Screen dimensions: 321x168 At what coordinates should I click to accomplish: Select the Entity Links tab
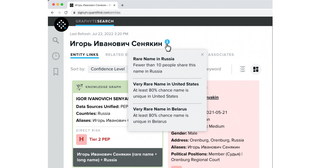click(x=85, y=55)
